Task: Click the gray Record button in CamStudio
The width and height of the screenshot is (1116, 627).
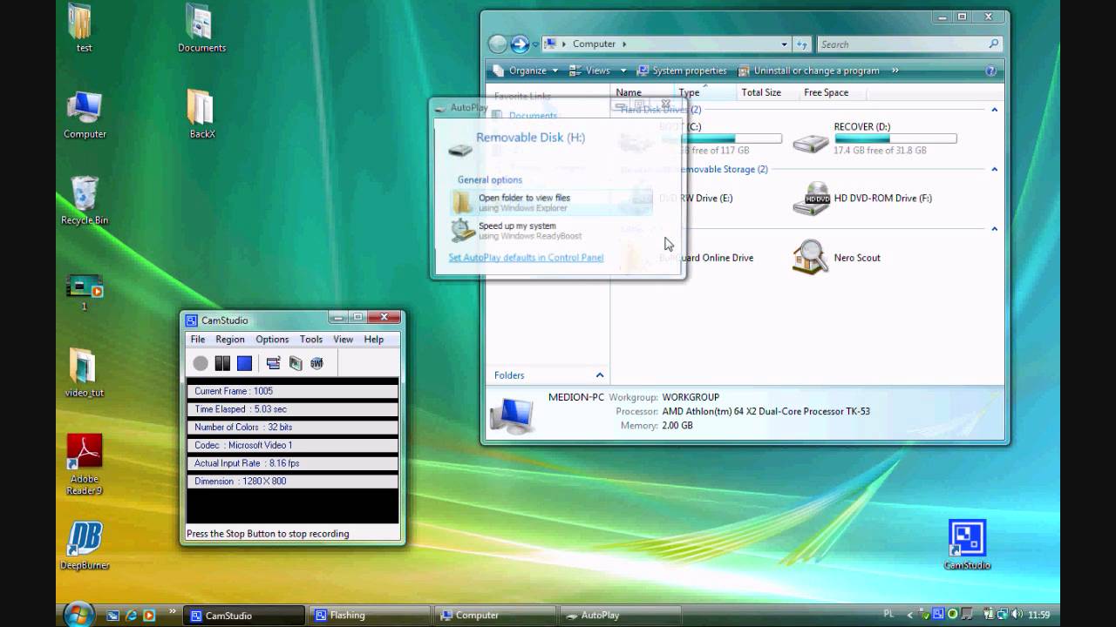Action: point(201,363)
